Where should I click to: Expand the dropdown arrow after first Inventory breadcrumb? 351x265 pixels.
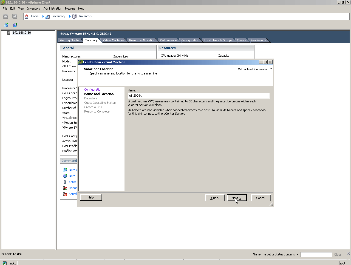click(70, 16)
